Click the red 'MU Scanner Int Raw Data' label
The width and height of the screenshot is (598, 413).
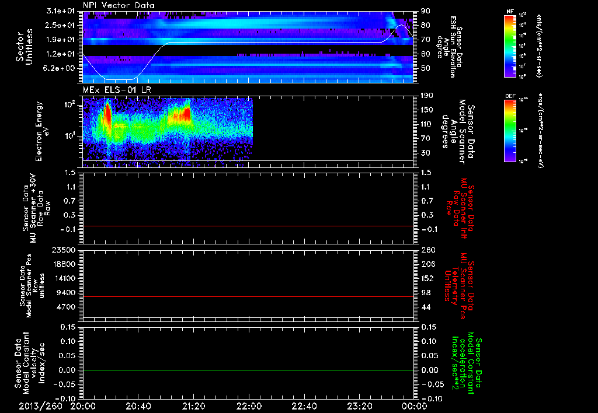tap(460, 208)
